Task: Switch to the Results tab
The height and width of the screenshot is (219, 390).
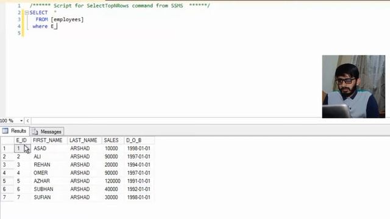Action: pyautogui.click(x=15, y=131)
